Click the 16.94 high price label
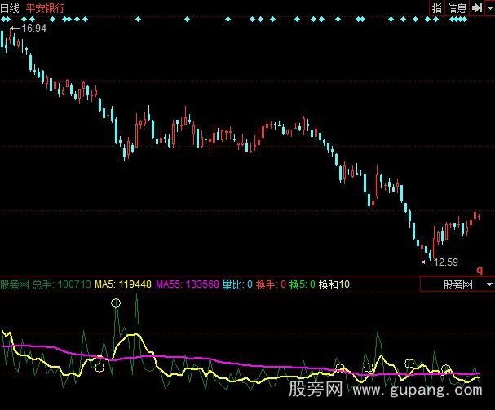Screen dimensions: 495x410 (x=34, y=29)
